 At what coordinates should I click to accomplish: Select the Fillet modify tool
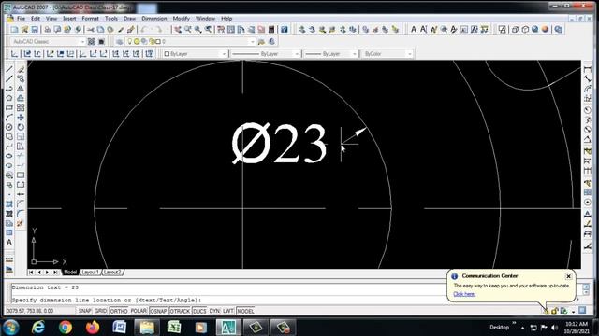tap(21, 214)
